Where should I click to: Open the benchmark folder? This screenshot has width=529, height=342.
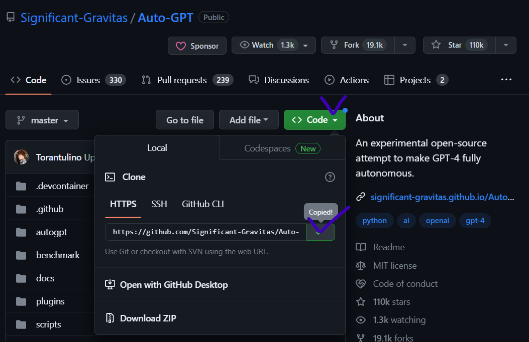(58, 255)
